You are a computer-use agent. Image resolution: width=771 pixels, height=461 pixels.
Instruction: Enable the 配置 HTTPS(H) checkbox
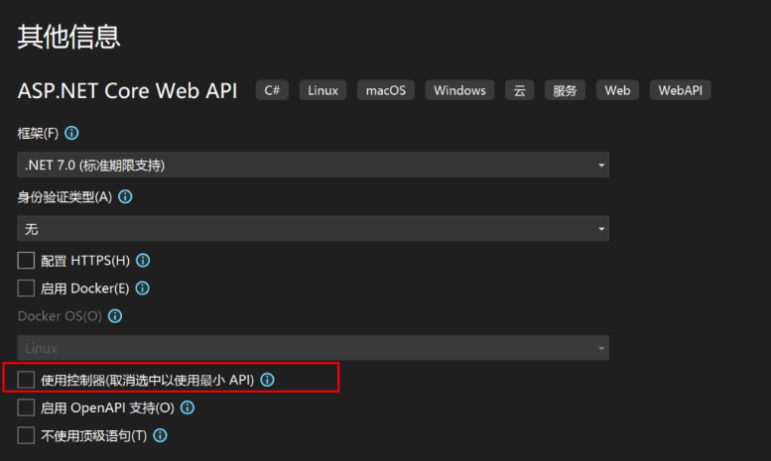pyautogui.click(x=26, y=261)
